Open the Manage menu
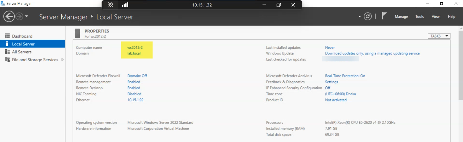The height and width of the screenshot is (142, 463). [401, 16]
